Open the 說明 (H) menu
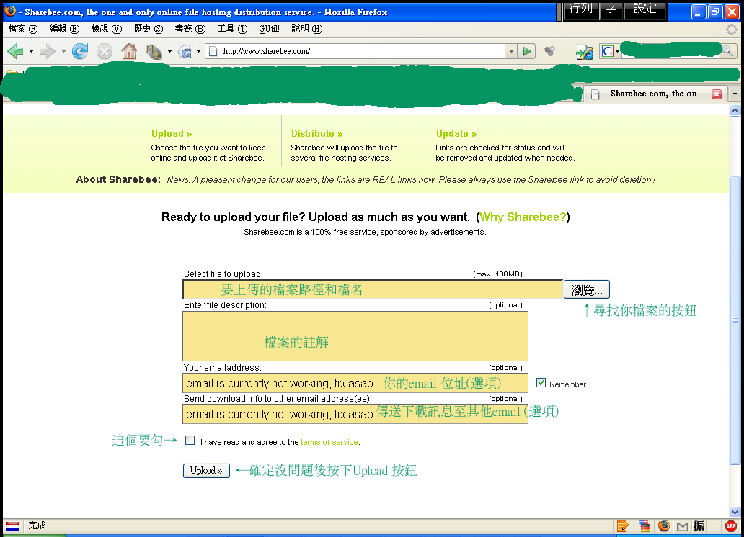This screenshot has width=744, height=537. (306, 29)
